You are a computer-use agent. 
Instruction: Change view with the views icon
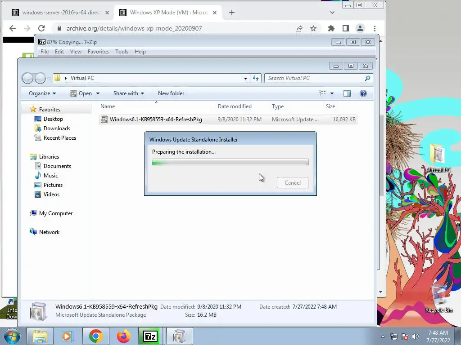coord(322,93)
